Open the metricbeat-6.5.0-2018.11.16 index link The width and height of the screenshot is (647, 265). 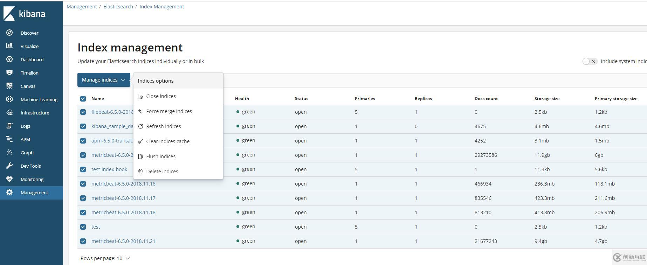pos(123,184)
